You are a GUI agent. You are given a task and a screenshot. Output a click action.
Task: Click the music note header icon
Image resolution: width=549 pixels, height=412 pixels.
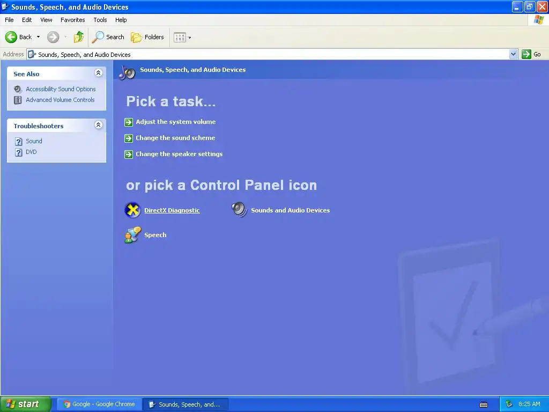[x=127, y=72]
